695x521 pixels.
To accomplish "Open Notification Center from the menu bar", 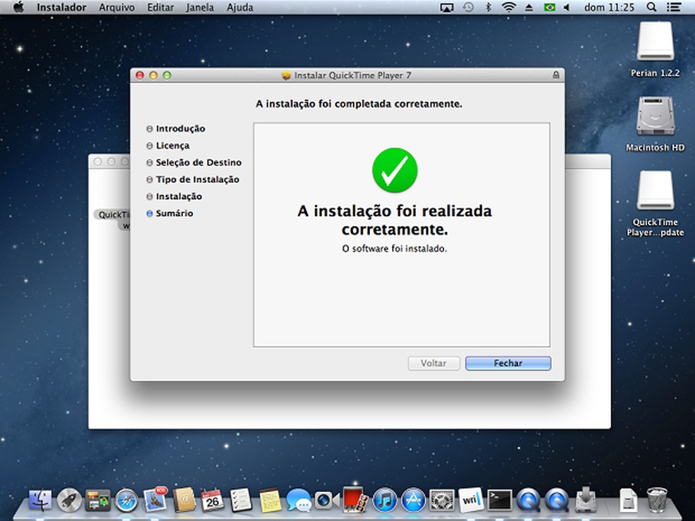I will 674,7.
